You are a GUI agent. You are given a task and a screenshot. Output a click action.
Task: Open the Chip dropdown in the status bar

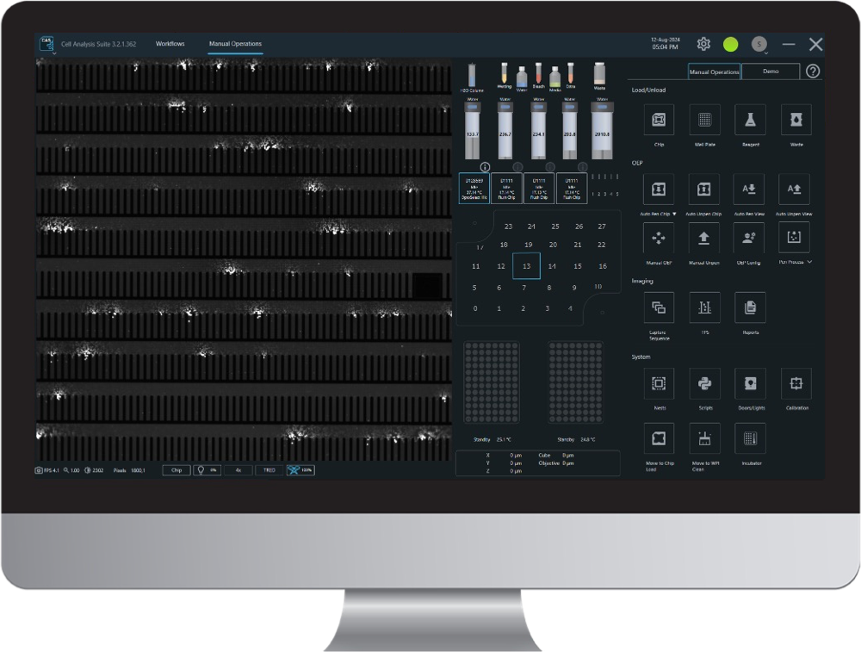(x=176, y=470)
